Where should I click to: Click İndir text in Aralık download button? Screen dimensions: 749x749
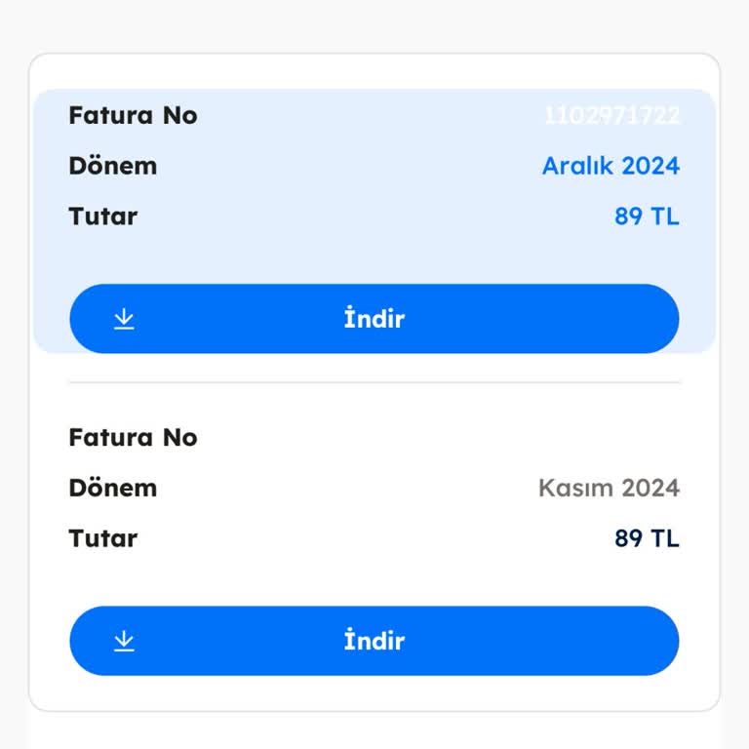pos(374,319)
